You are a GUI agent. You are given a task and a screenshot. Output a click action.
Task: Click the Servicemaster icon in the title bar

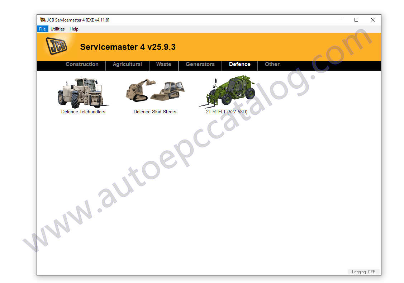(42, 20)
